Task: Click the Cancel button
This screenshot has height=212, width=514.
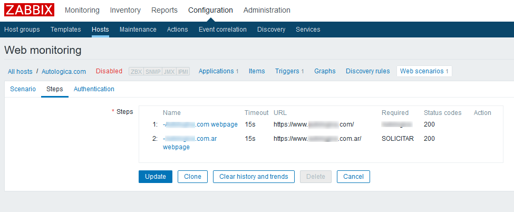Action: pyautogui.click(x=353, y=177)
